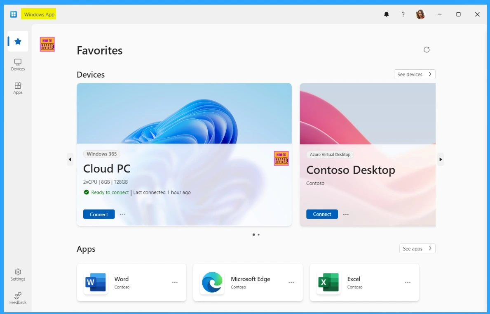Click the Favorites heading
490x314 pixels.
[x=100, y=50]
